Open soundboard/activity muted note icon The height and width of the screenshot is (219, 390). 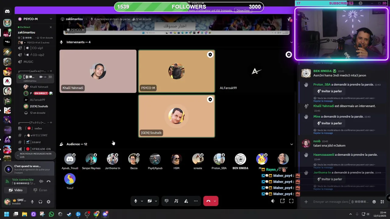coord(176,201)
